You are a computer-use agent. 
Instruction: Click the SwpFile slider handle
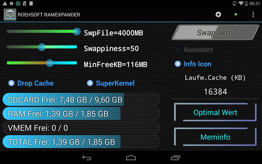pyautogui.click(x=77, y=31)
